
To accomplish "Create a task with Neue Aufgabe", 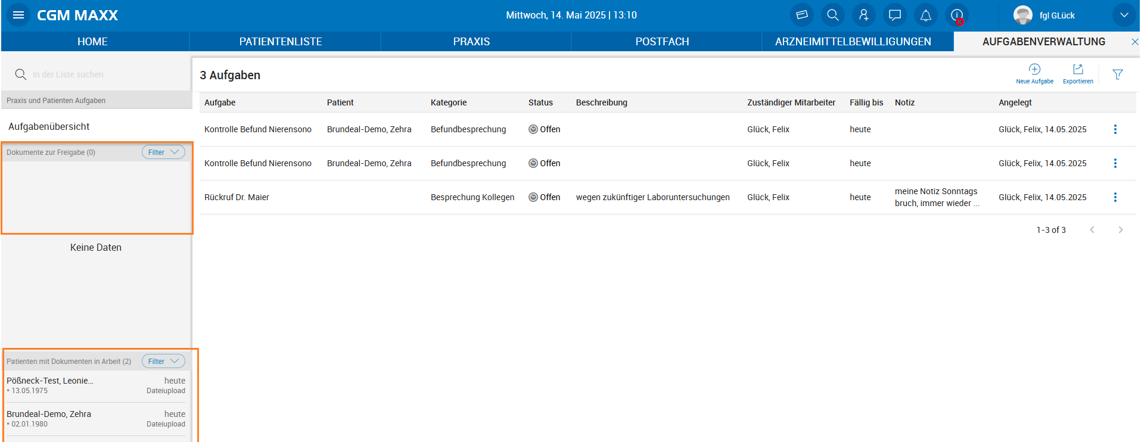I will pyautogui.click(x=1034, y=73).
